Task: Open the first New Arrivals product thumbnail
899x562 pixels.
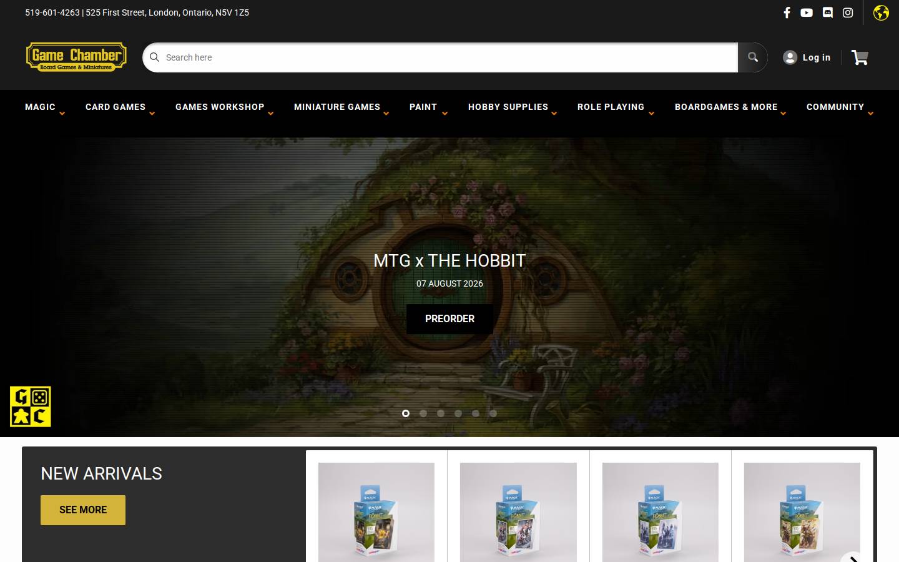Action: click(x=376, y=512)
